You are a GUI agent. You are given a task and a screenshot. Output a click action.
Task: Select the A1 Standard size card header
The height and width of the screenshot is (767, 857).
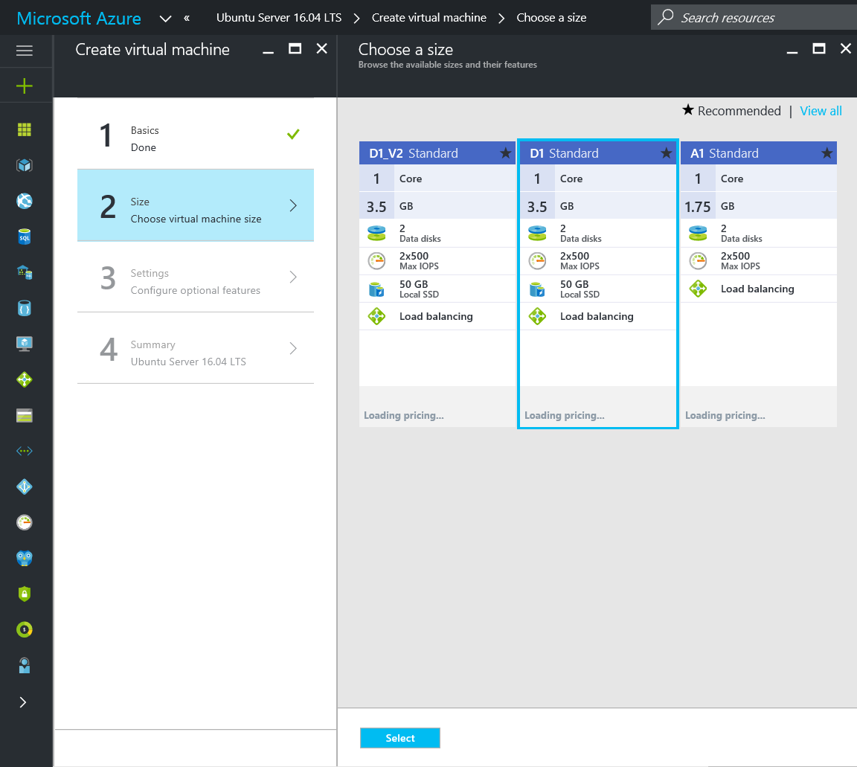pos(759,153)
